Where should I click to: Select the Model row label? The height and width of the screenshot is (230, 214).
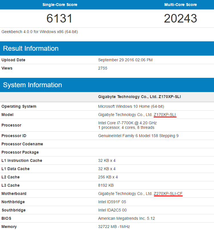coord(7,115)
